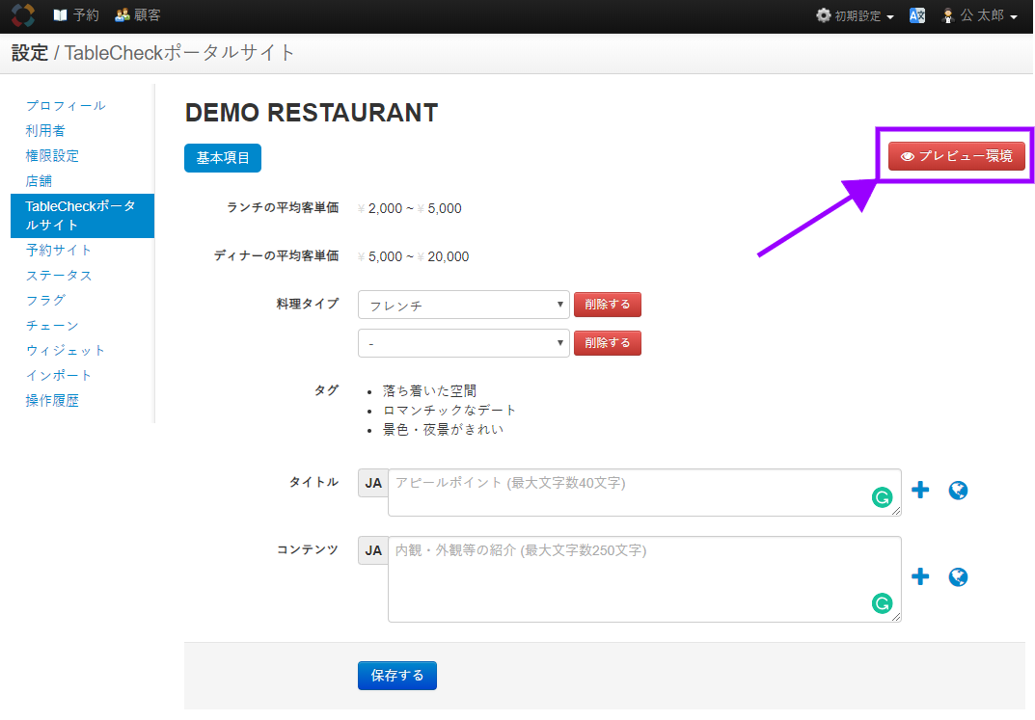
Task: Expand the 初期設定 gear dropdown
Action: (855, 15)
